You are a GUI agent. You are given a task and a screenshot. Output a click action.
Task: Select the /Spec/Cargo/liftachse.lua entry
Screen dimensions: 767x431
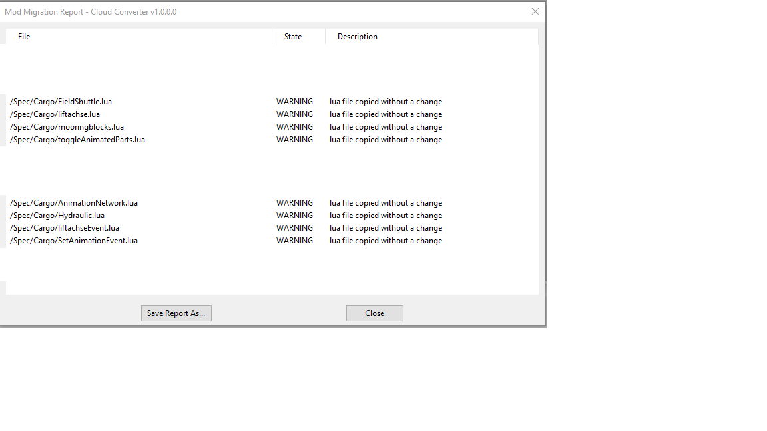(x=55, y=114)
